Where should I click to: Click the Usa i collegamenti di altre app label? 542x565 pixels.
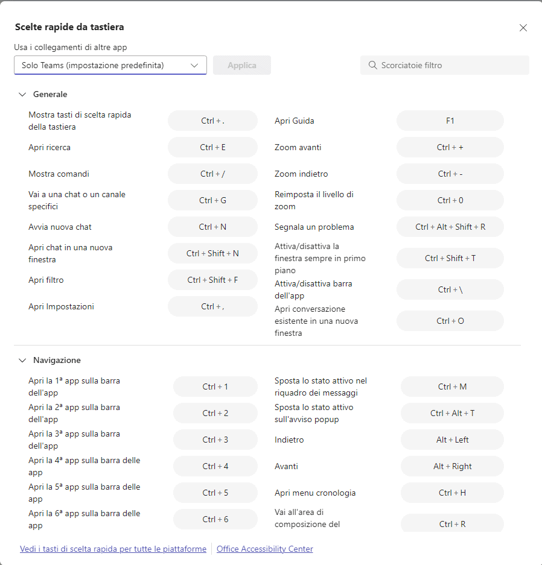(71, 47)
